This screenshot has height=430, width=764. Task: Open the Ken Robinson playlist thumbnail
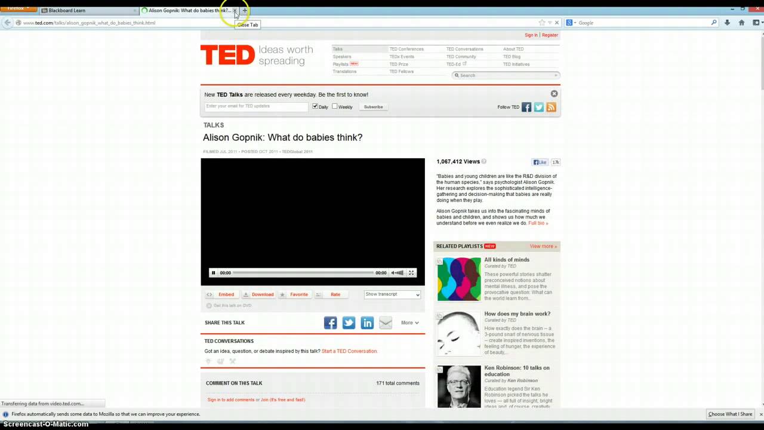coord(459,386)
